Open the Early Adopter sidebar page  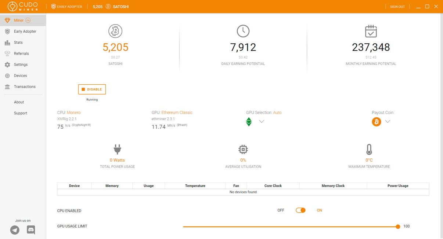tap(23, 32)
